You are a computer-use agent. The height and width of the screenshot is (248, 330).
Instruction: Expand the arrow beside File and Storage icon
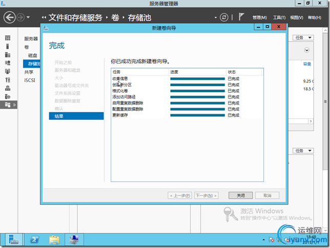[14, 105]
